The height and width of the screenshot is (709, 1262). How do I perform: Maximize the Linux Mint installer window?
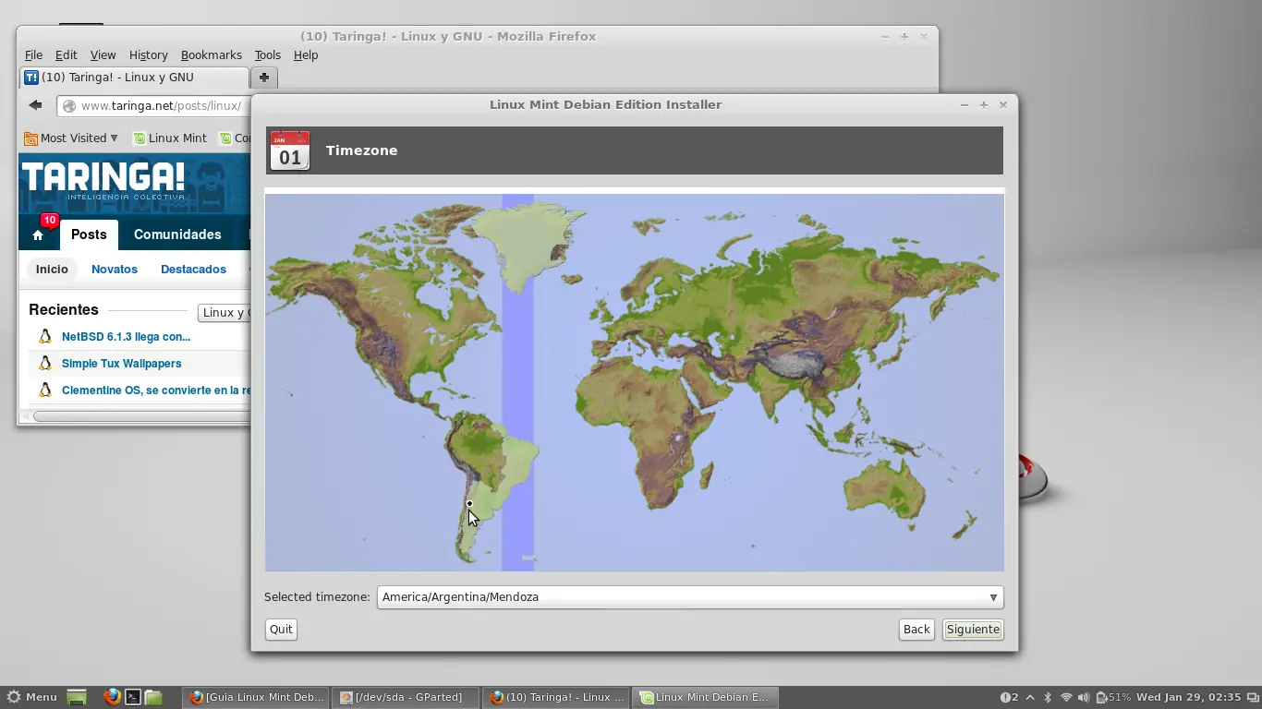pyautogui.click(x=984, y=105)
